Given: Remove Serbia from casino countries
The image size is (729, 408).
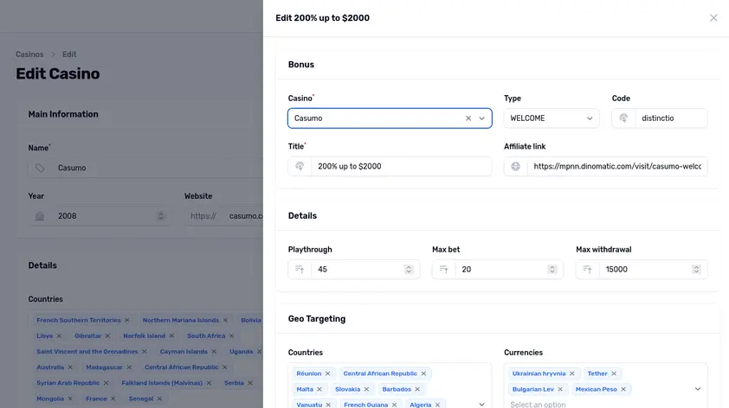Looking at the screenshot, I should tap(250, 383).
